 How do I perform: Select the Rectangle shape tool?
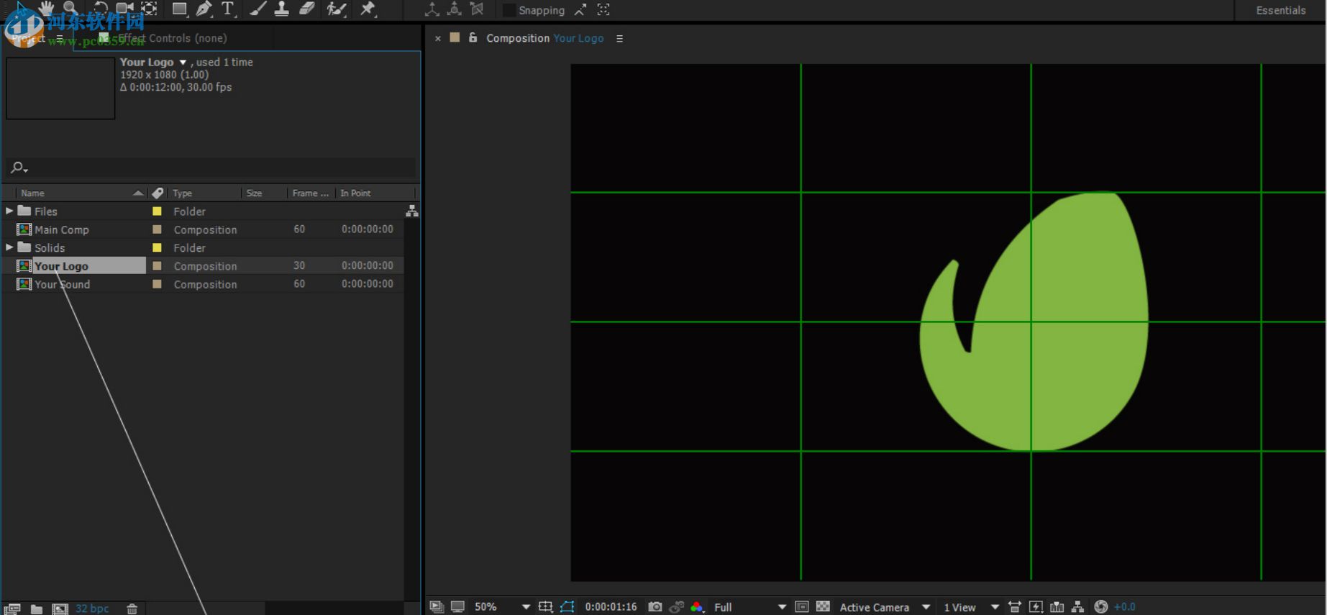point(179,9)
